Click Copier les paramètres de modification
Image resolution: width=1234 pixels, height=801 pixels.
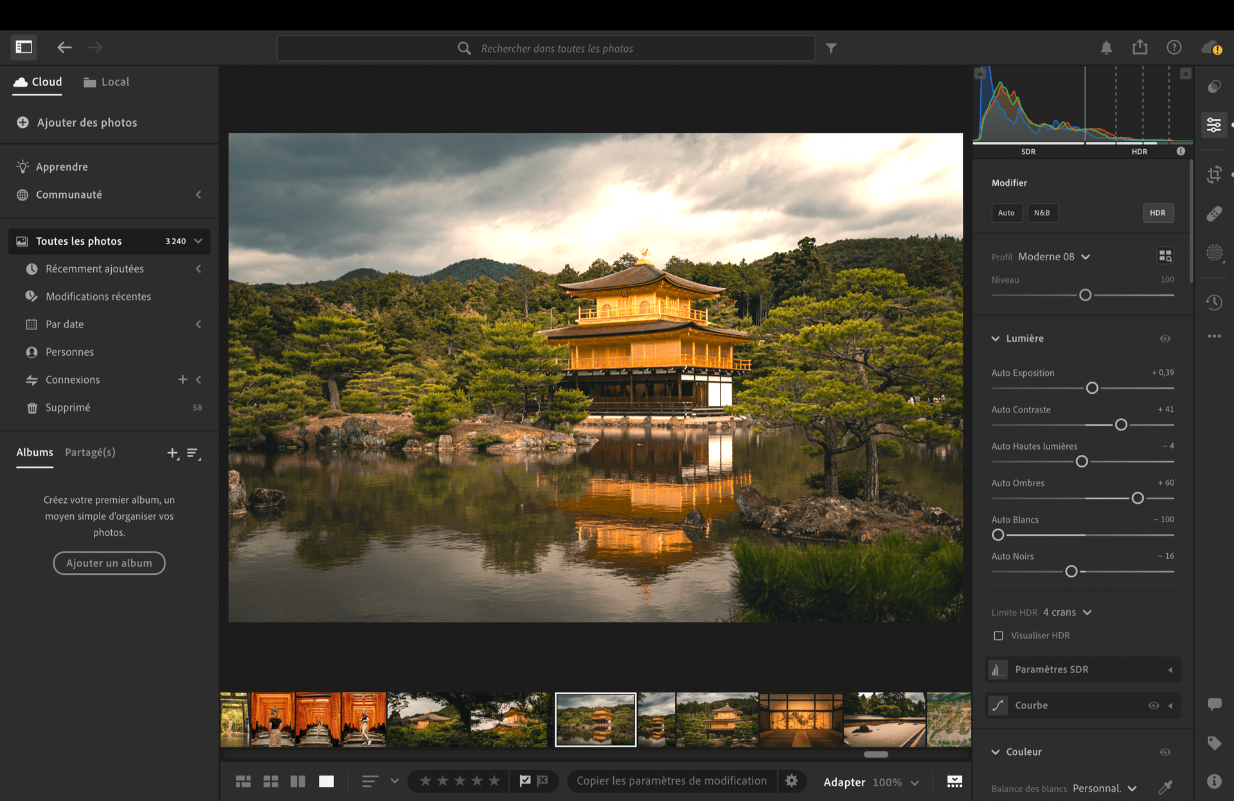pos(671,780)
